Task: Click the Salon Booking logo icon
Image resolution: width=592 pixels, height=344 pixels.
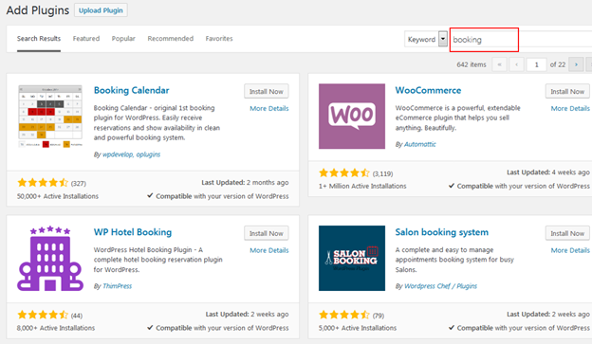Action: (352, 259)
